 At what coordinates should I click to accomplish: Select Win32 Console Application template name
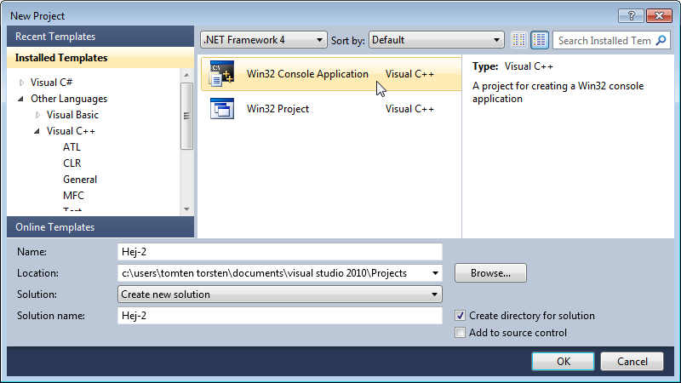307,74
